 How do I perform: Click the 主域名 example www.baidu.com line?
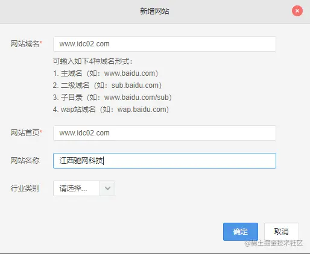point(106,73)
